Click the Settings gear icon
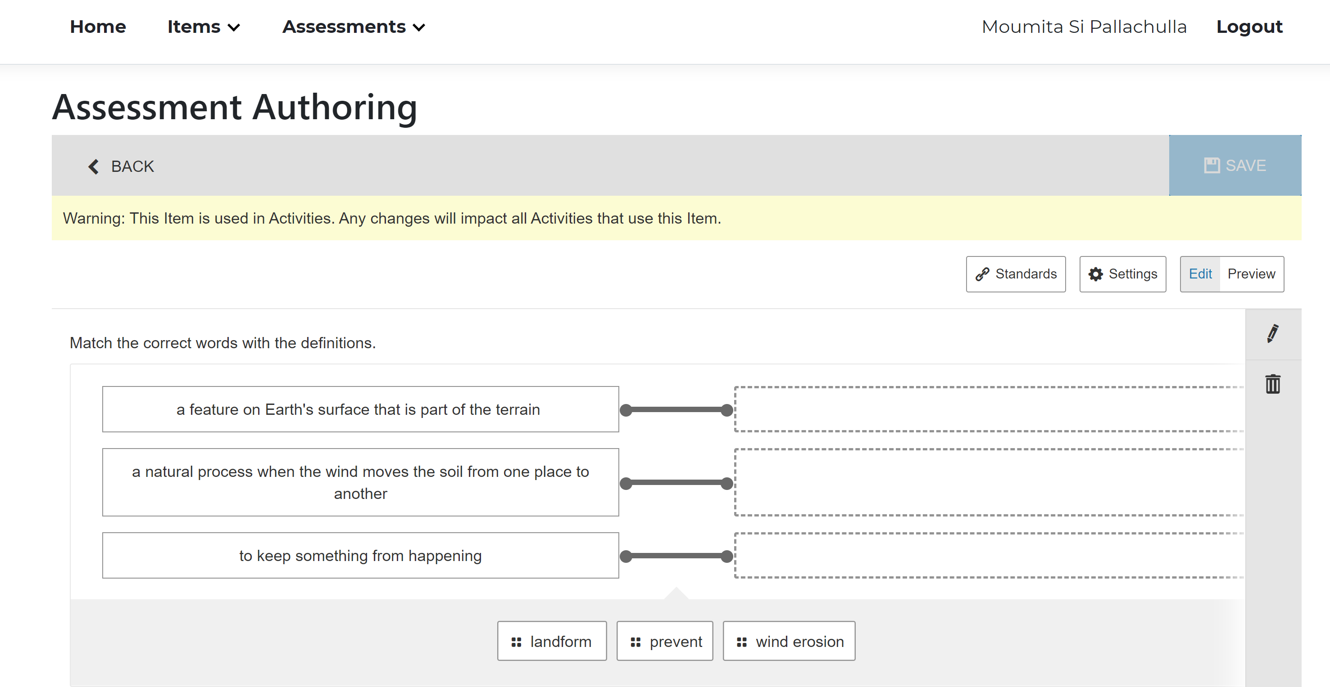1330x687 pixels. click(x=1096, y=274)
